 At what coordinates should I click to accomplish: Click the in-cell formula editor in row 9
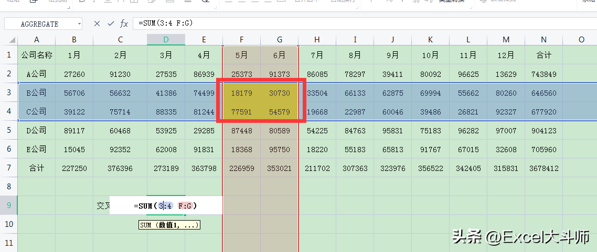(166, 205)
